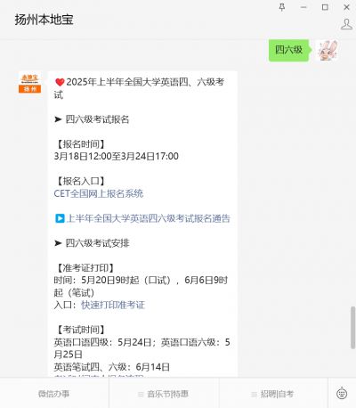Minimize the chat window
356x408 pixels.
tap(303, 7)
